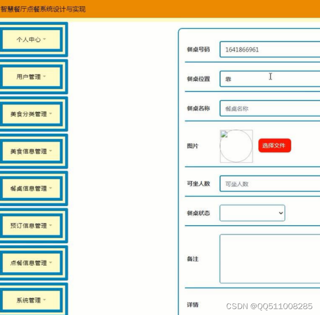This screenshot has width=320, height=315.
Task: Click the 点餐信息管理 dropdown arrow
Action: (x=50, y=262)
